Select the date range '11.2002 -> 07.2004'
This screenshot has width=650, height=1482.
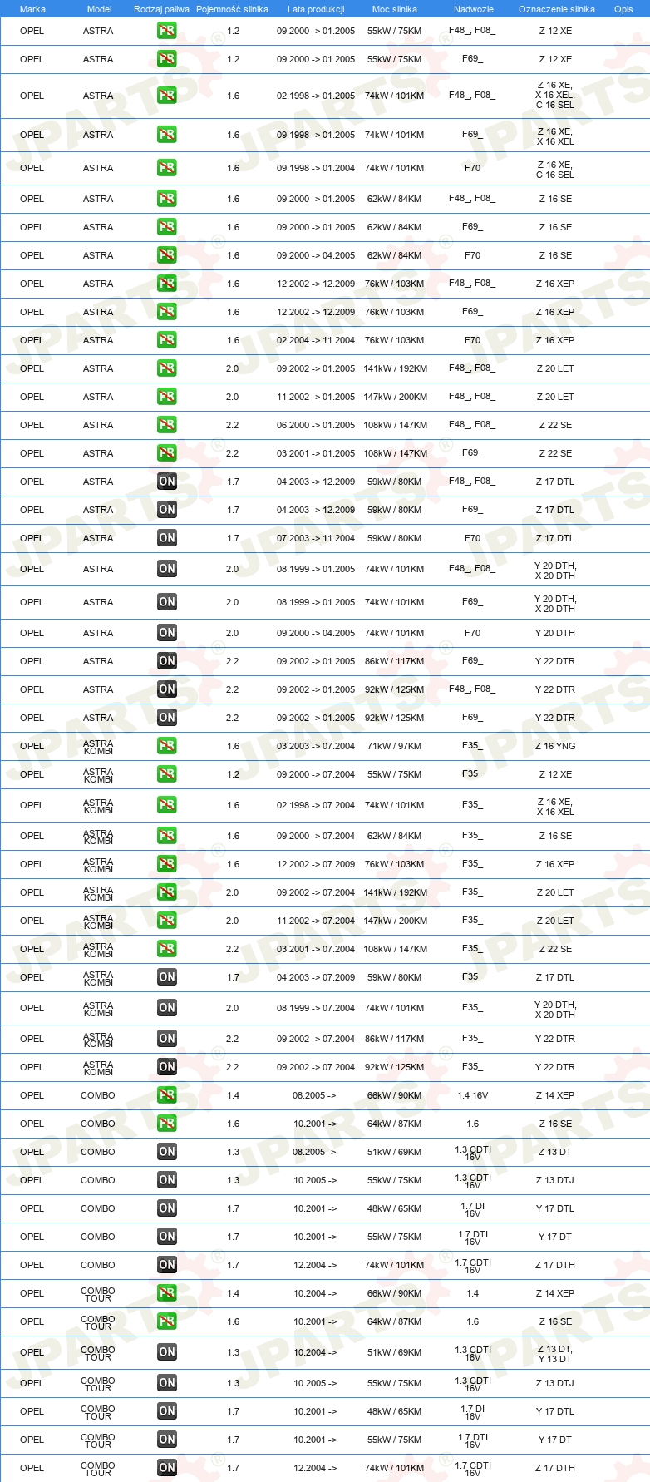316,921
